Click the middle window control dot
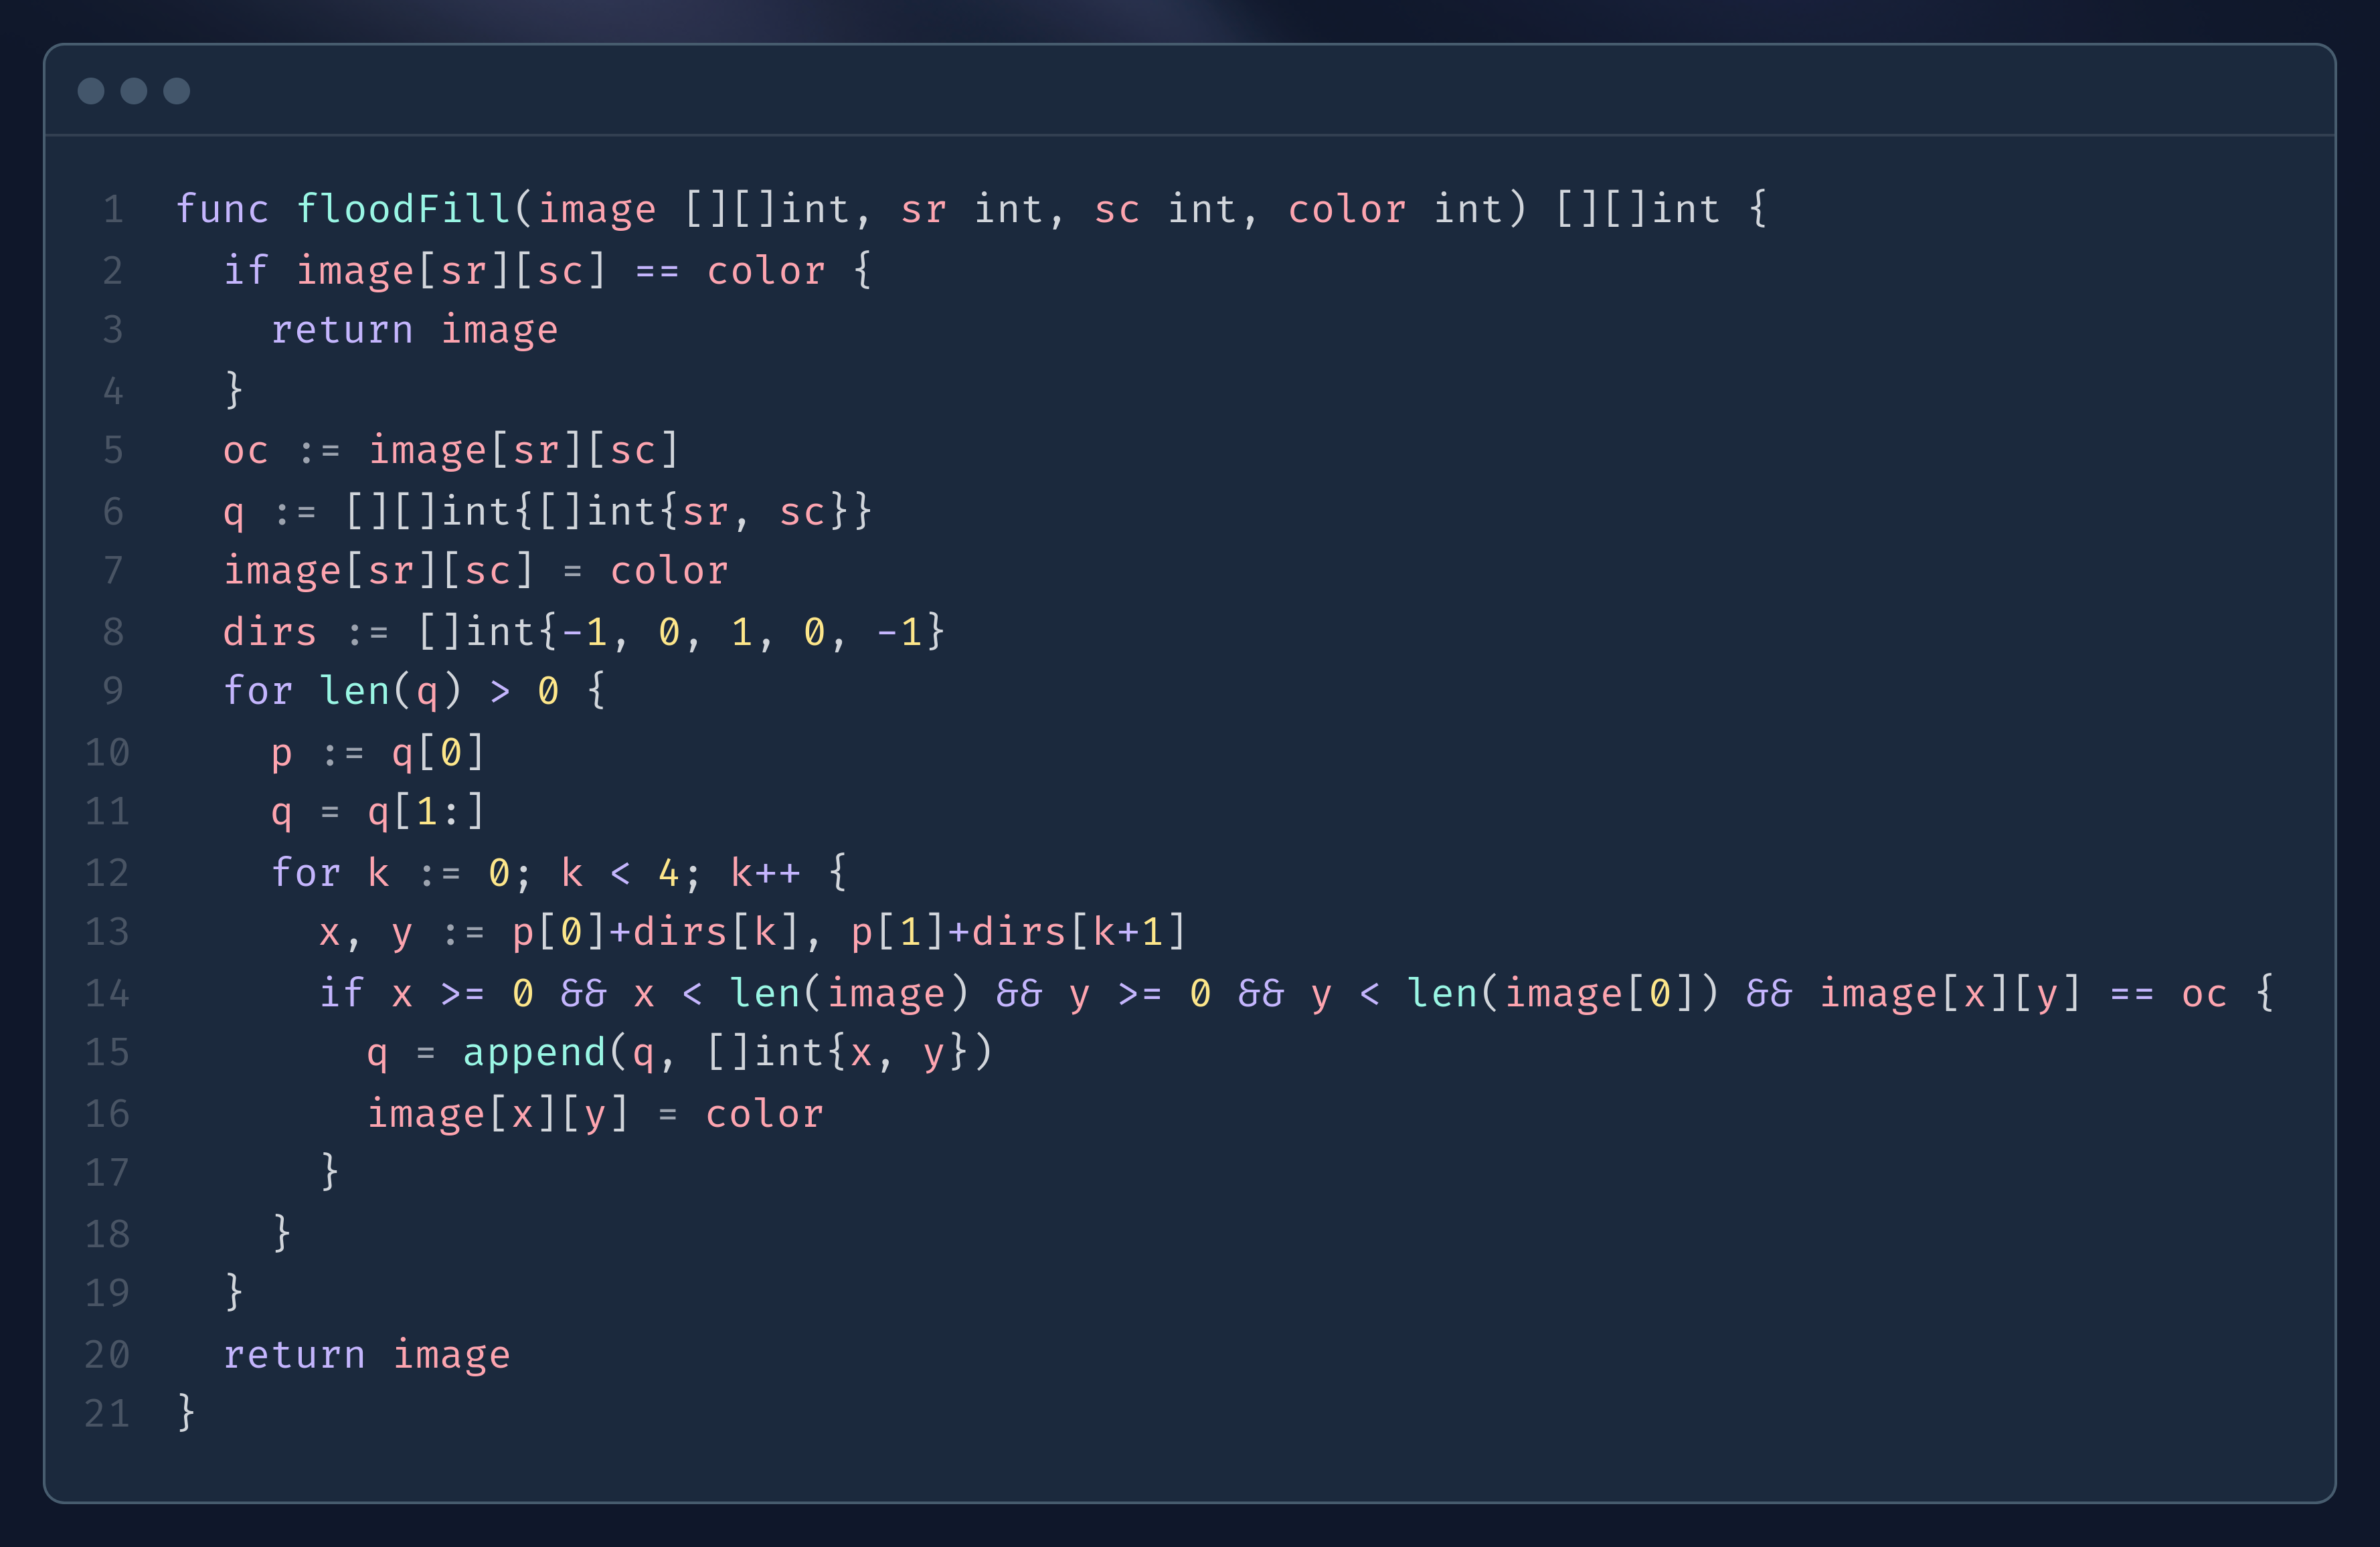2380x1547 pixels. click(x=134, y=91)
